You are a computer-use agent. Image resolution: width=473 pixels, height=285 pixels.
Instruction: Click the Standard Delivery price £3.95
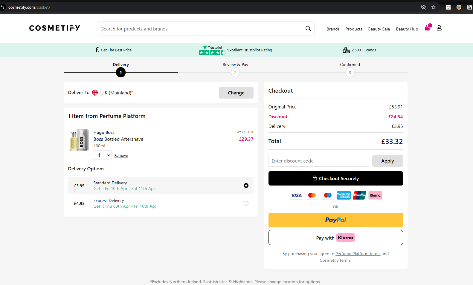coord(79,186)
